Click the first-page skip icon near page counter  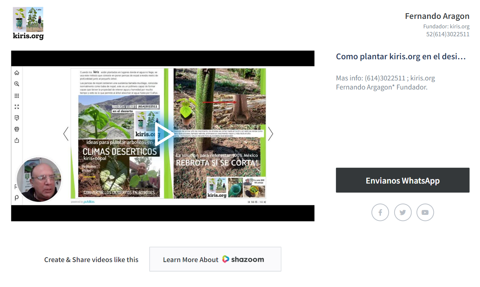(249, 202)
